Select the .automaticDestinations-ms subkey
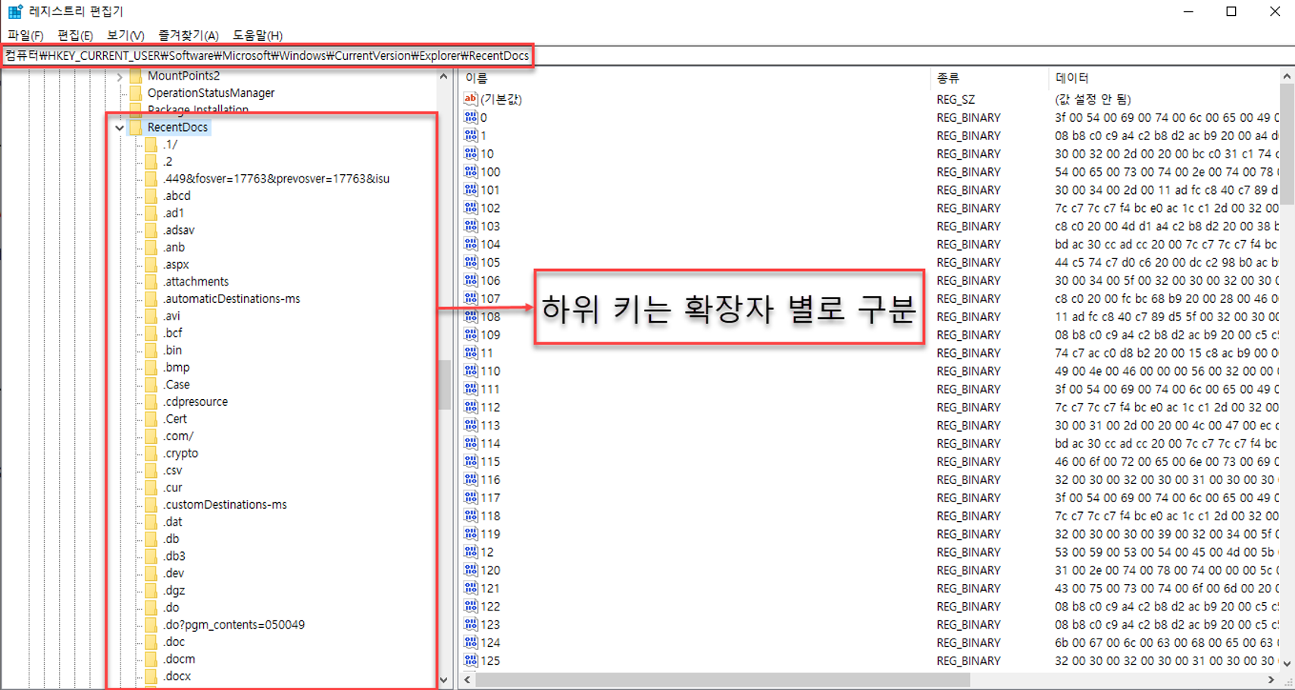 pos(231,298)
